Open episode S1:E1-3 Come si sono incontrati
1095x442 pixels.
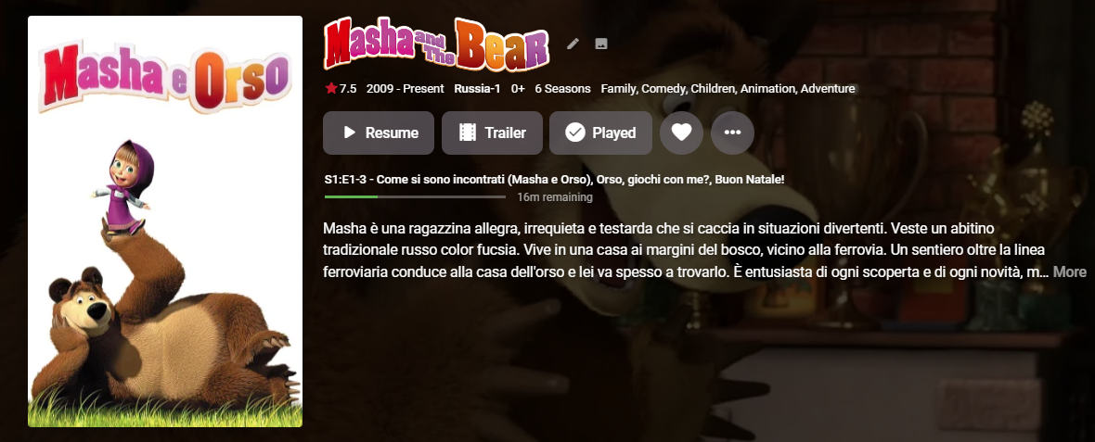(x=555, y=179)
